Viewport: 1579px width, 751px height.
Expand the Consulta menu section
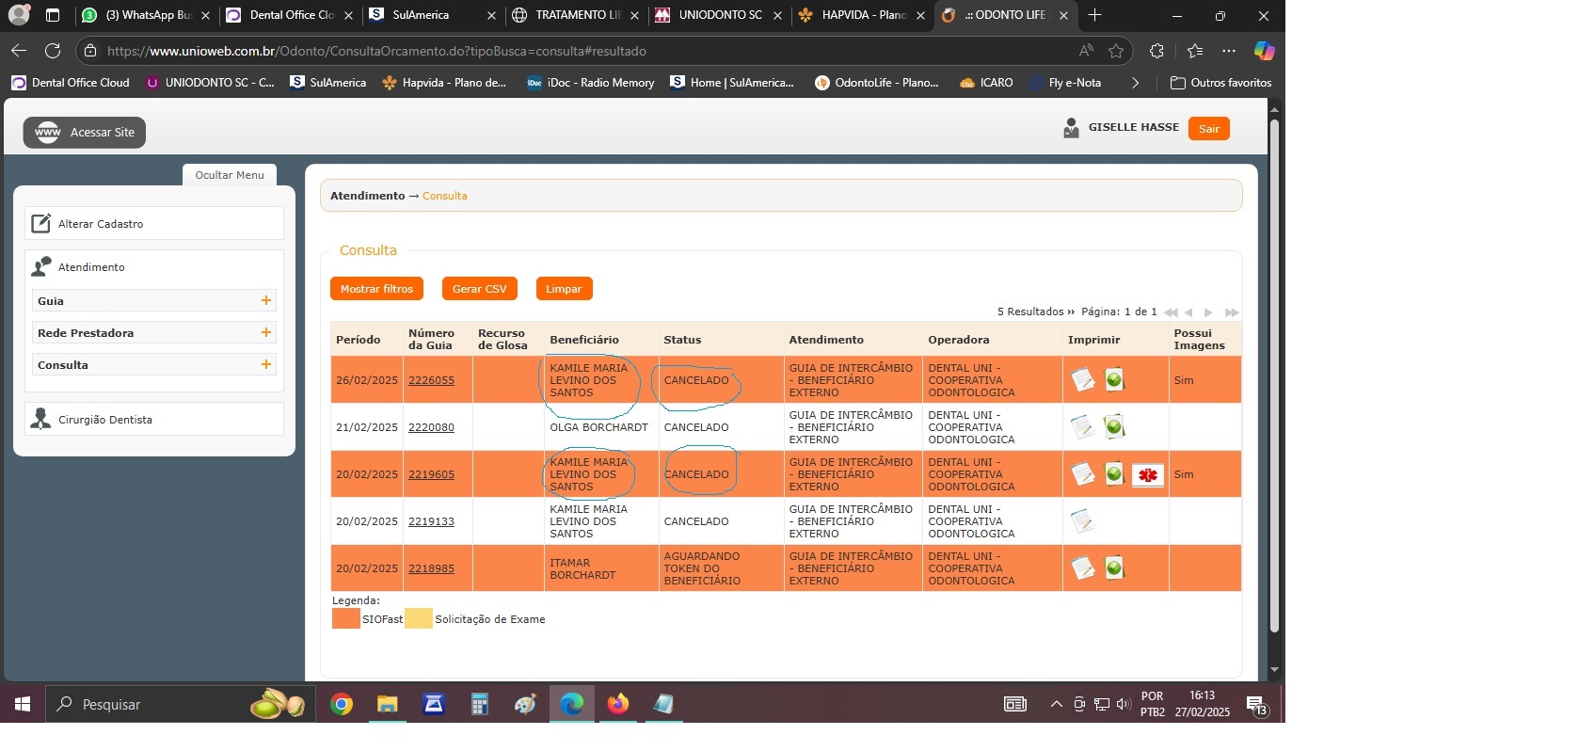266,365
